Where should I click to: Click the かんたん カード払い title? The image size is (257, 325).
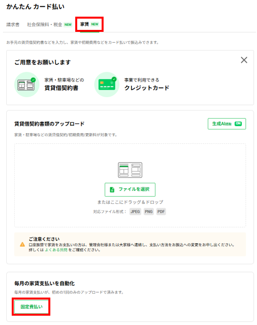tap(35, 7)
